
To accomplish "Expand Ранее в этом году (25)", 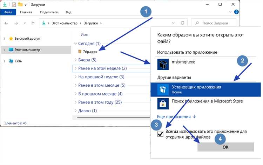I will tap(75, 102).
